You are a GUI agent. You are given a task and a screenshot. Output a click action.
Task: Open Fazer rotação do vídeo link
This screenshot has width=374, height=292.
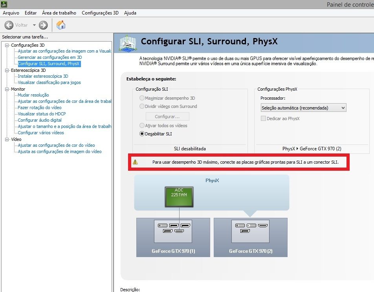click(40, 108)
